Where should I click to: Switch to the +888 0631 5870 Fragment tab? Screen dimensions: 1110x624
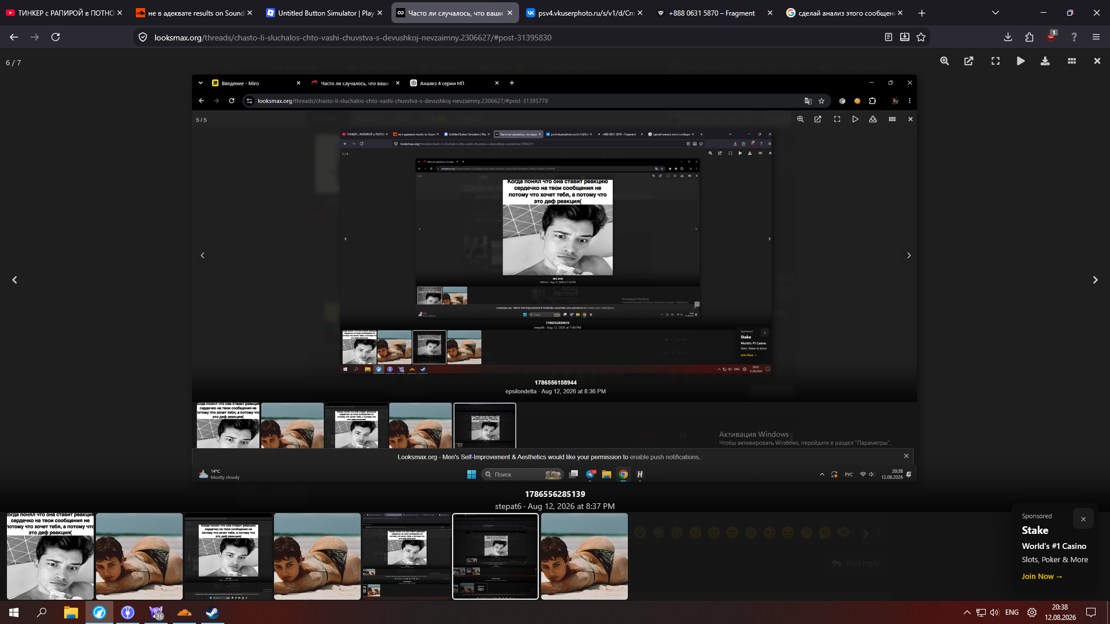(x=715, y=13)
